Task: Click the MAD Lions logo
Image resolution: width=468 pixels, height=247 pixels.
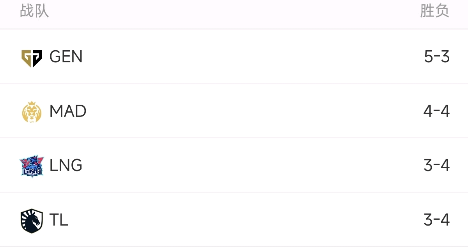Action: coord(32,112)
